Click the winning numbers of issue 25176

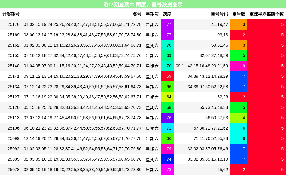82,24
